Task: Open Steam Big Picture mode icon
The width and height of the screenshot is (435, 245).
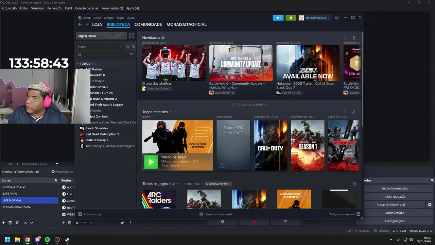Action: pos(337,18)
